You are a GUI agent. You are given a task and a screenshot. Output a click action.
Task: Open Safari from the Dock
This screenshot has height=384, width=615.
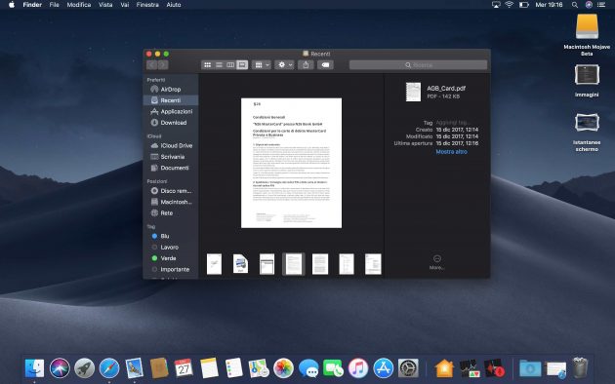109,368
